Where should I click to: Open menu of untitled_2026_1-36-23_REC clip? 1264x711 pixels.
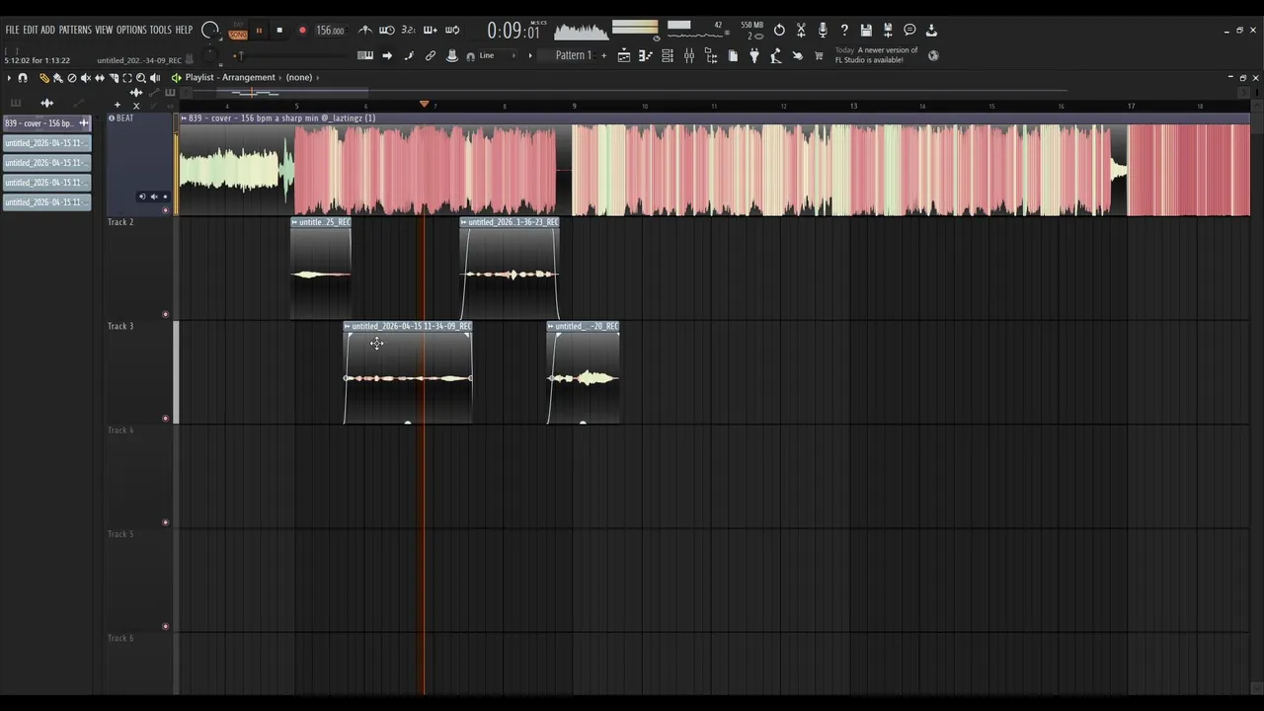(x=463, y=222)
